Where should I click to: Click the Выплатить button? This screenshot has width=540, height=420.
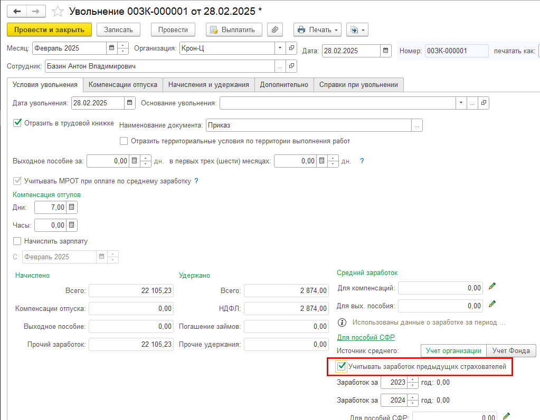(x=233, y=30)
